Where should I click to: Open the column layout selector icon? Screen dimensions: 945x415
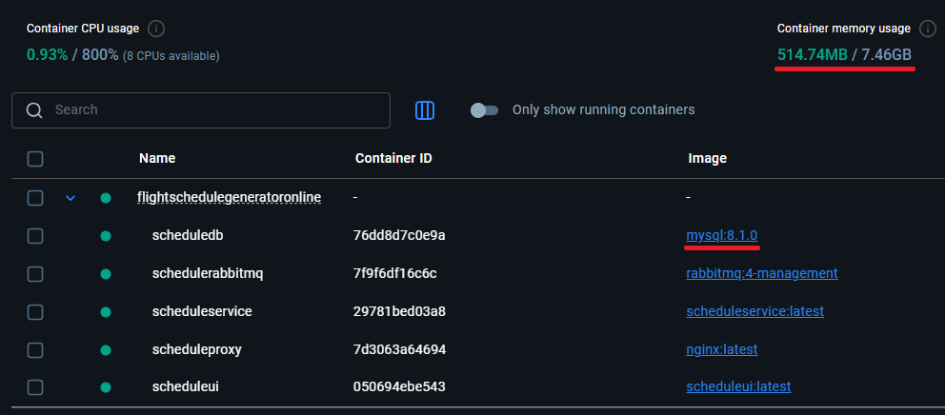tap(425, 110)
